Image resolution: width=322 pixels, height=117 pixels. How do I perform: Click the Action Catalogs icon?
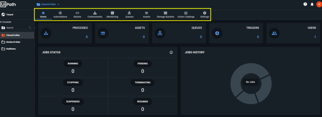(x=186, y=13)
